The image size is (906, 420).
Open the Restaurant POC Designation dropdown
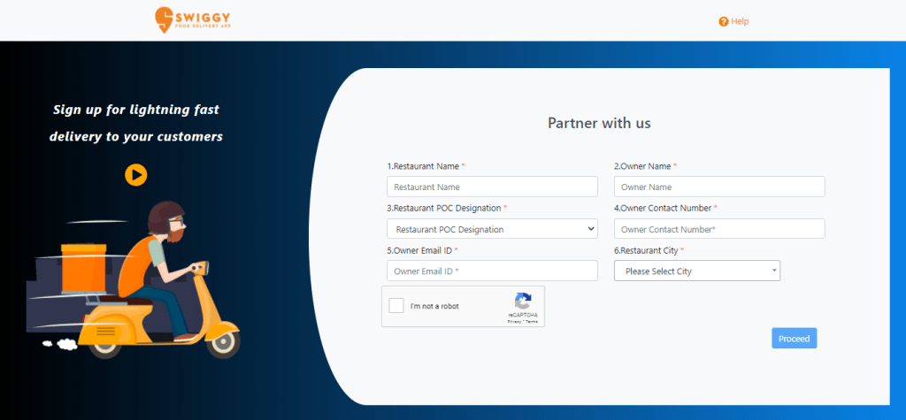(x=492, y=229)
